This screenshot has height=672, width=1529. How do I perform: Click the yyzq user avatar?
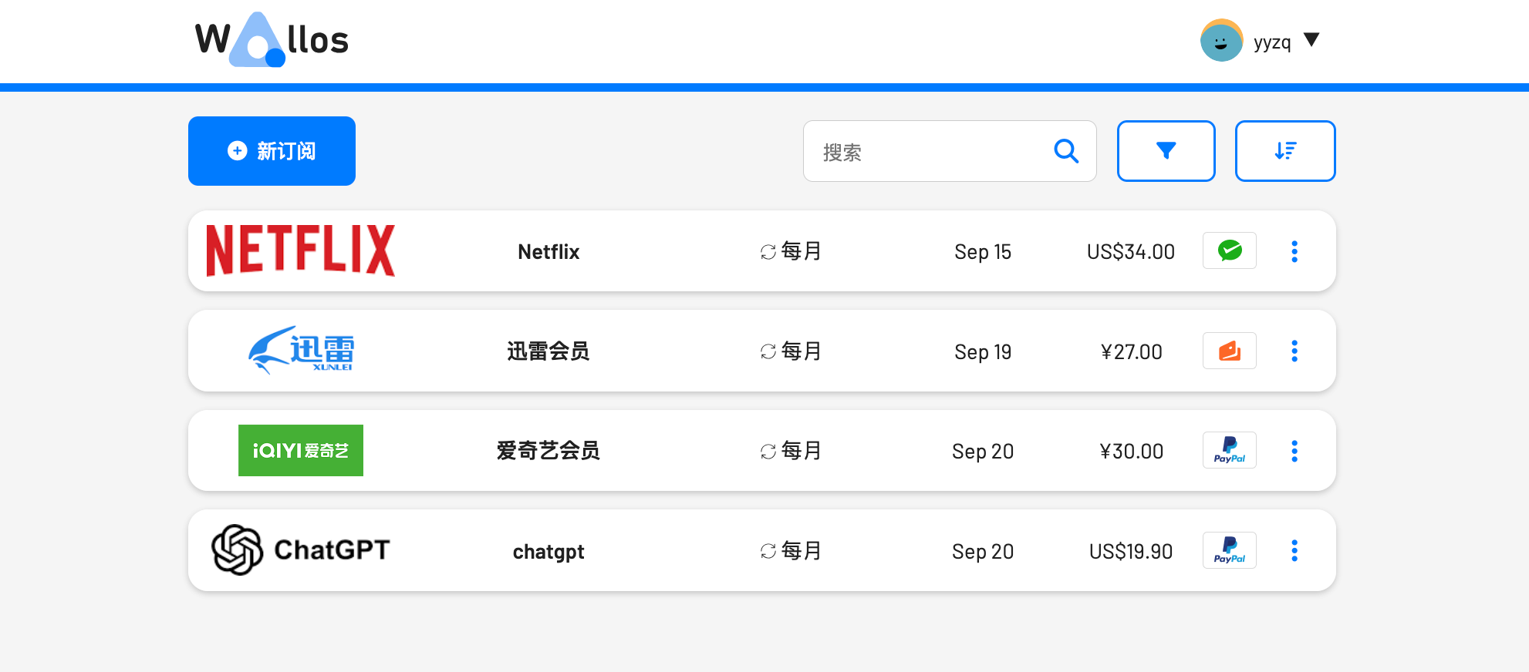(x=1221, y=40)
